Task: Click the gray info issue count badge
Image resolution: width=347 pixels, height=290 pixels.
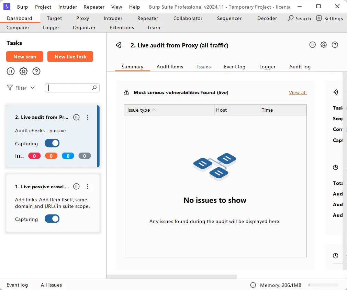Action: [85, 156]
